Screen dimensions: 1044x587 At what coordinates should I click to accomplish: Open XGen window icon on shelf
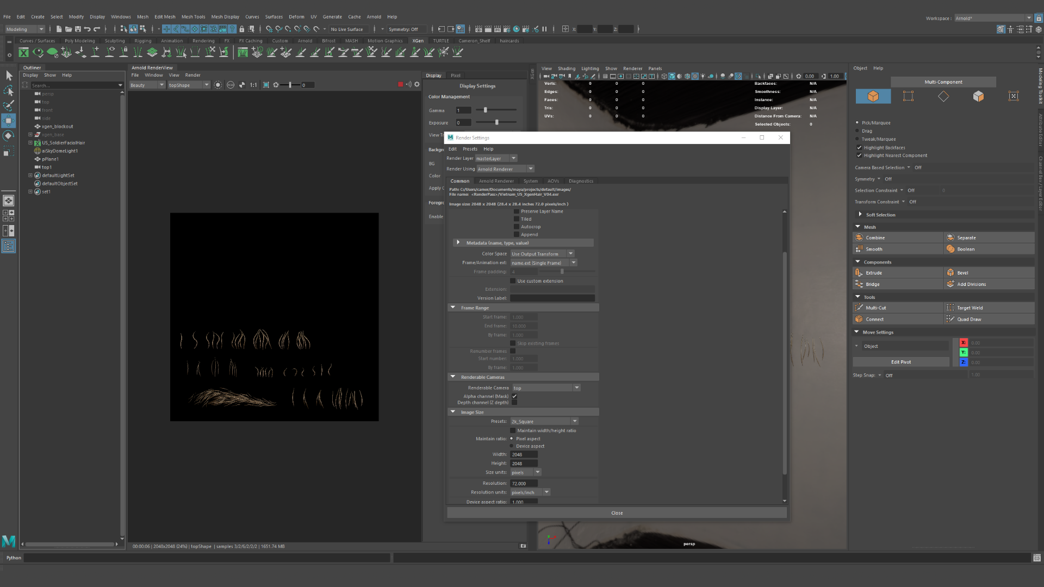23,53
